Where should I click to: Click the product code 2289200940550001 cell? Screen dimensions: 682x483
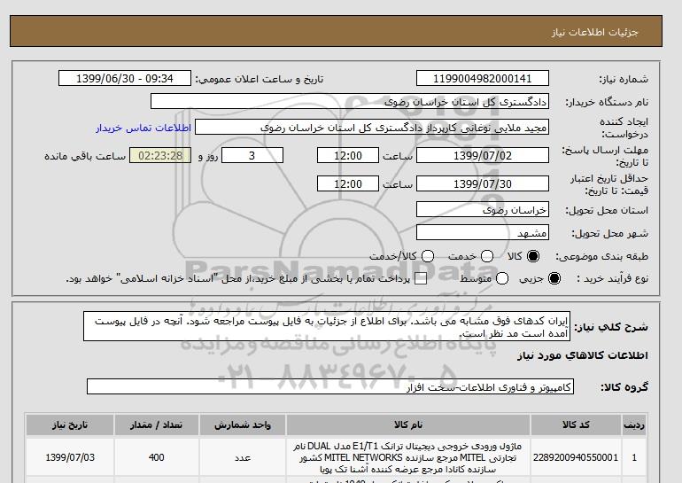pos(576,457)
